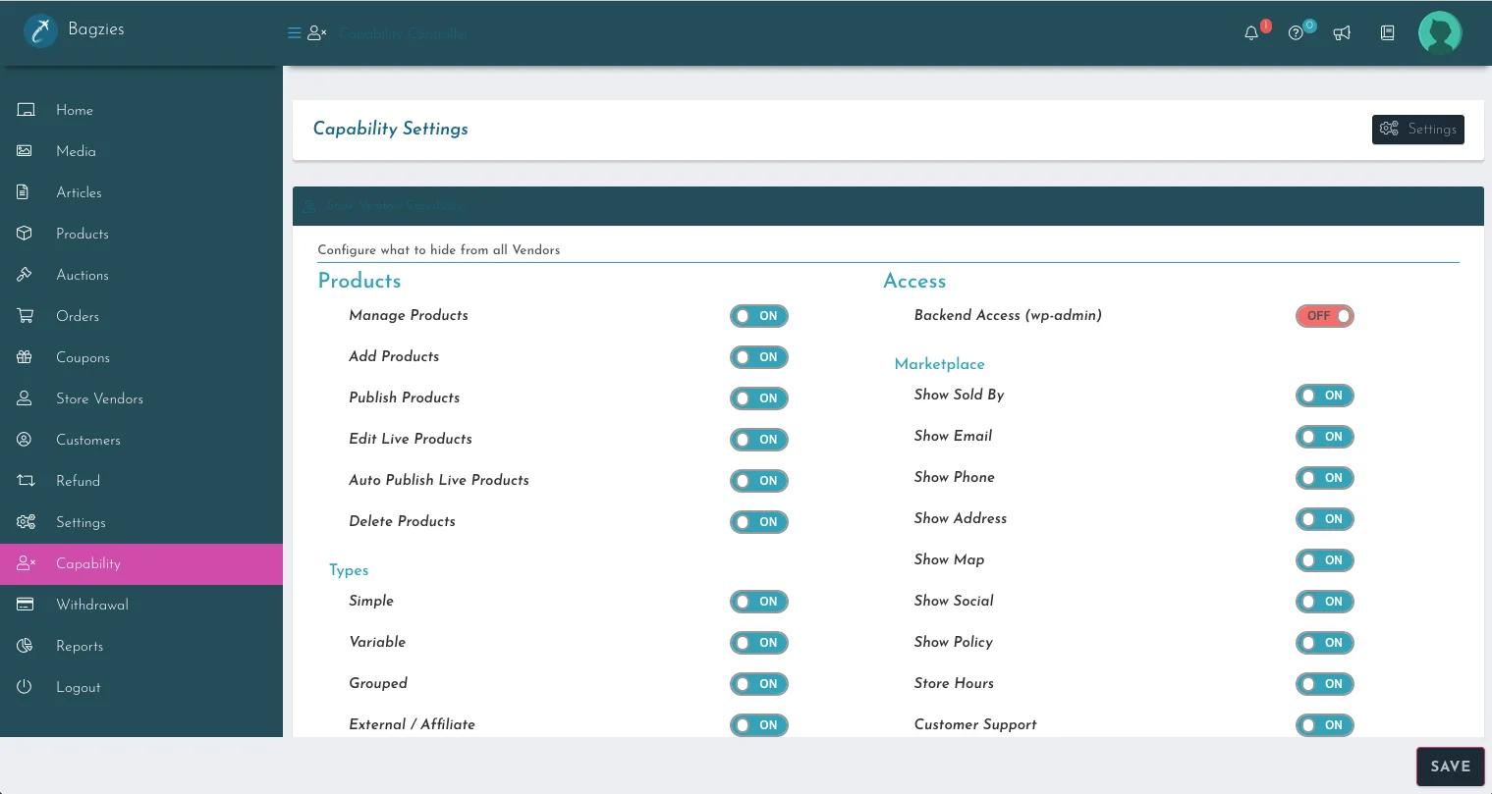
Task: Toggle Customer Support switch
Action: 1324,725
